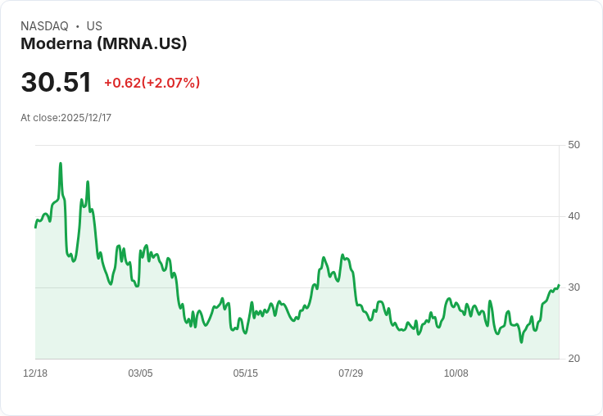Click the US market label
603x416 pixels.
click(94, 26)
